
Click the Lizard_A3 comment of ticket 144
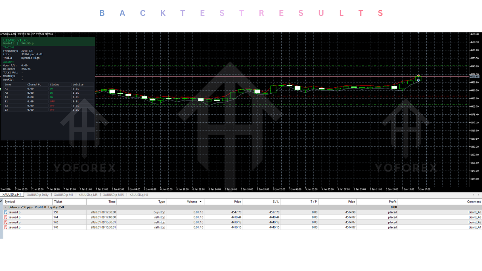click(475, 217)
